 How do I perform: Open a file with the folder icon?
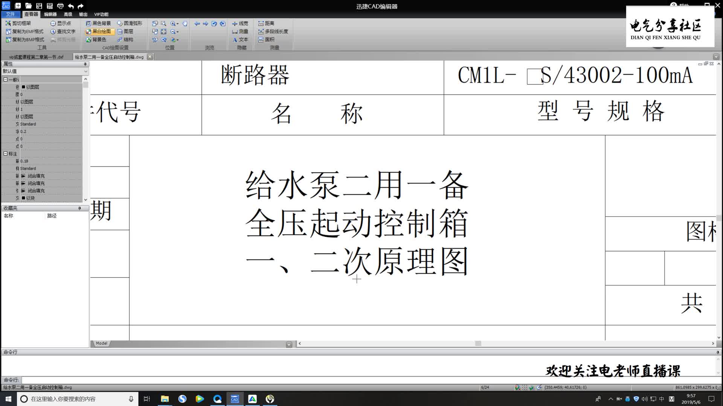pyautogui.click(x=29, y=6)
